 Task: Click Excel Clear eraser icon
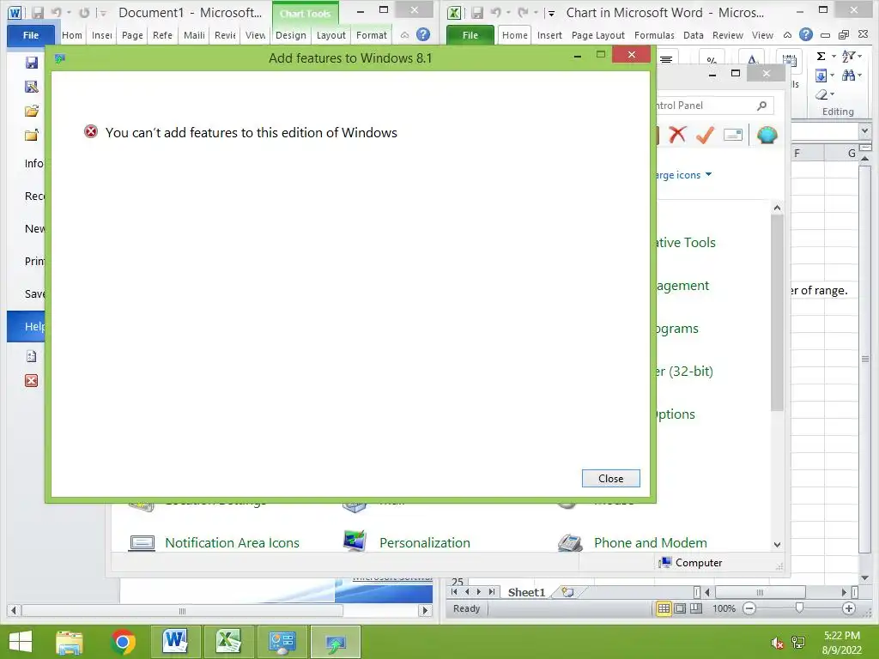pyautogui.click(x=821, y=94)
